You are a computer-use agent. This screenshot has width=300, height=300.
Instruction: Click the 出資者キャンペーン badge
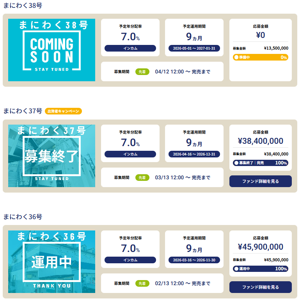click(63, 111)
